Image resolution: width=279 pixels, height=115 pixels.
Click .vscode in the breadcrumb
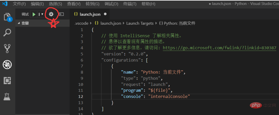(81, 23)
